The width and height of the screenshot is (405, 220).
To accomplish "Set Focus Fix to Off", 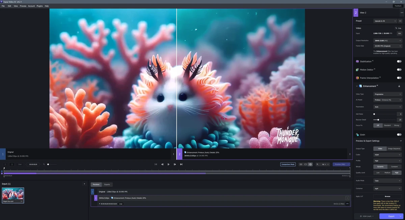I will click(x=378, y=126).
